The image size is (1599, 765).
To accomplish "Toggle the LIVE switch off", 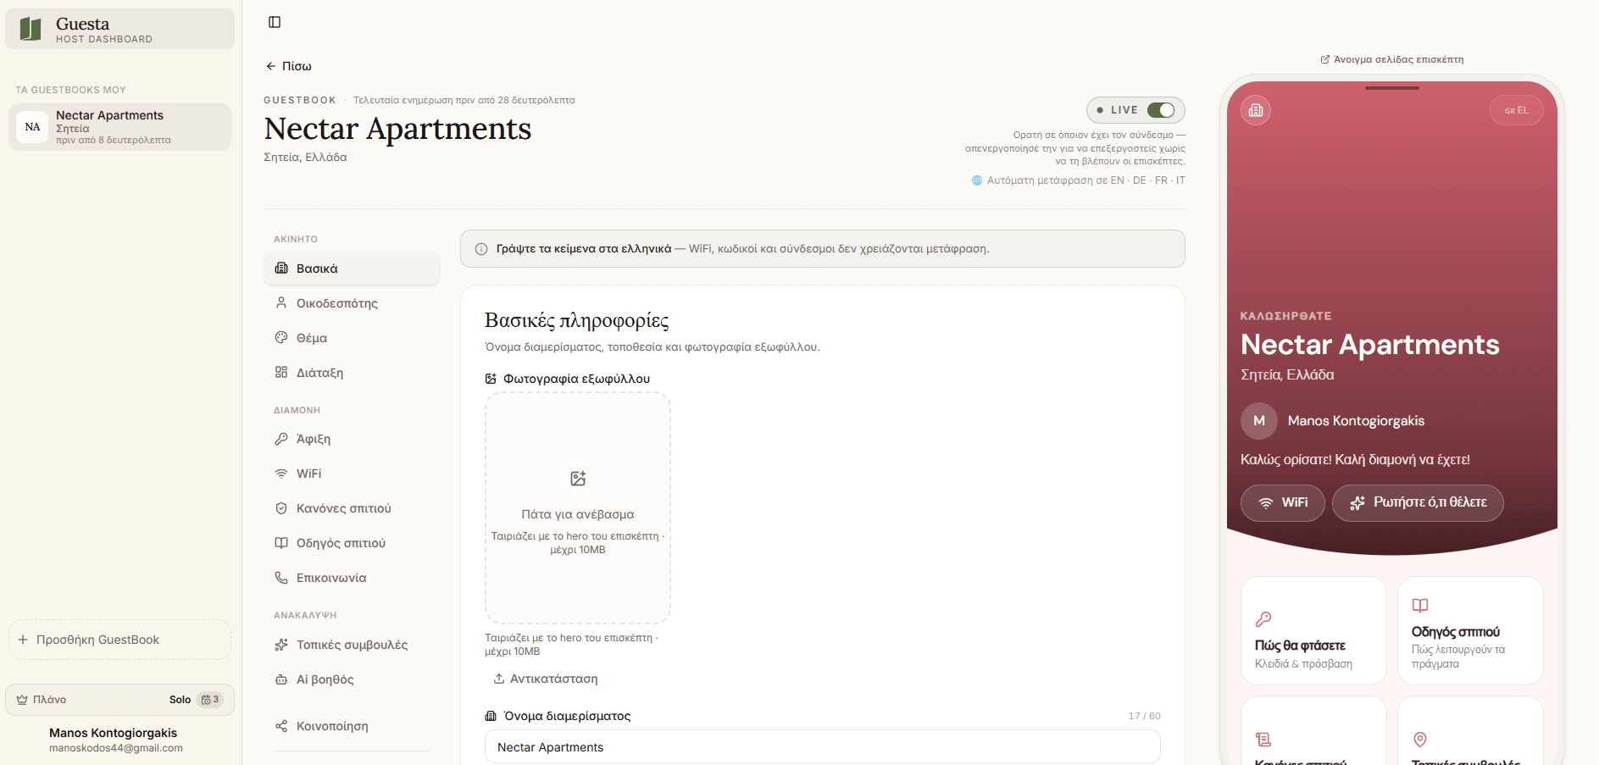I will (1161, 110).
